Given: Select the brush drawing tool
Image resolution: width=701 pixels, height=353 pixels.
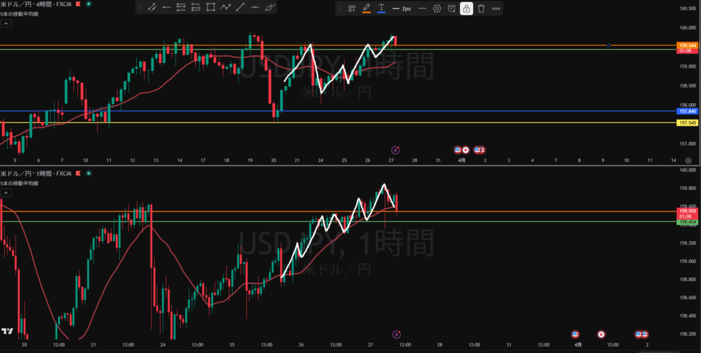Looking at the screenshot, I should click(x=270, y=8).
